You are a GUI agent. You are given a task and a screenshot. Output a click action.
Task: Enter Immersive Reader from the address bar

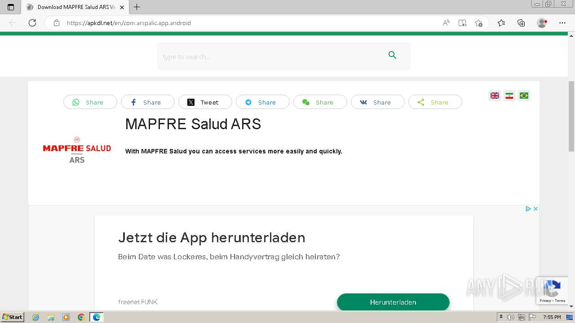click(462, 23)
